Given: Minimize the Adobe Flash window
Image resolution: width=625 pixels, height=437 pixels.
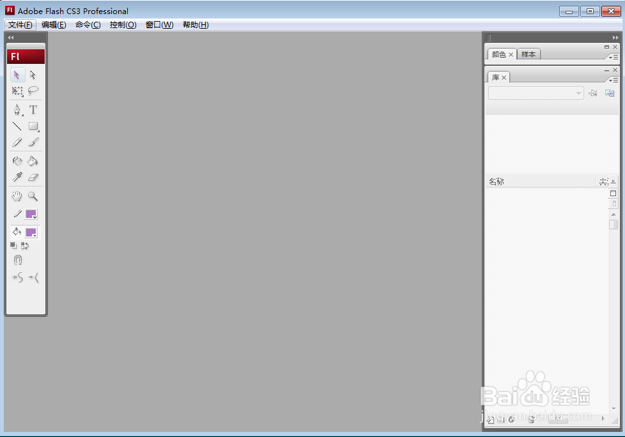Looking at the screenshot, I should pos(569,11).
